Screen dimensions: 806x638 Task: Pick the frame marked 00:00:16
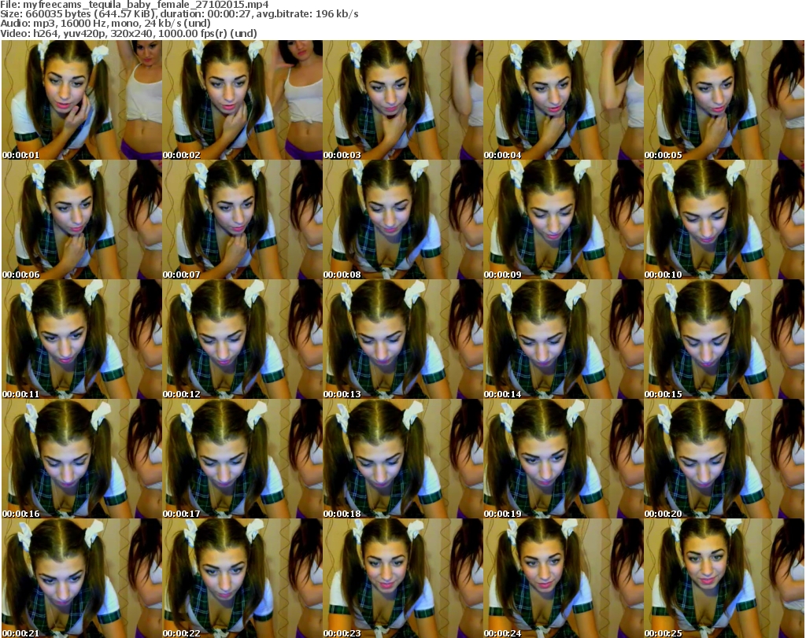[x=82, y=459]
